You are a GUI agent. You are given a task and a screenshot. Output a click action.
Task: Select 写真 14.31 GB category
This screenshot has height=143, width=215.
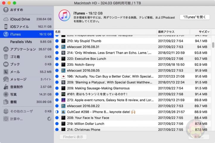(x=27, y=94)
